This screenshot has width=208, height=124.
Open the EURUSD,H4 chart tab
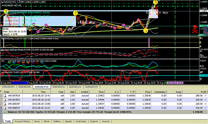pos(92,87)
